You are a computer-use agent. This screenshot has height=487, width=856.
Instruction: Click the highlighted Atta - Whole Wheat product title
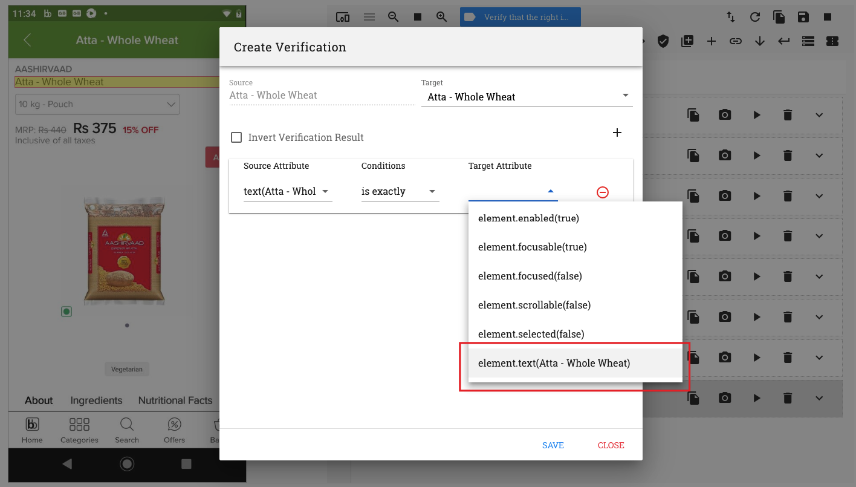59,82
